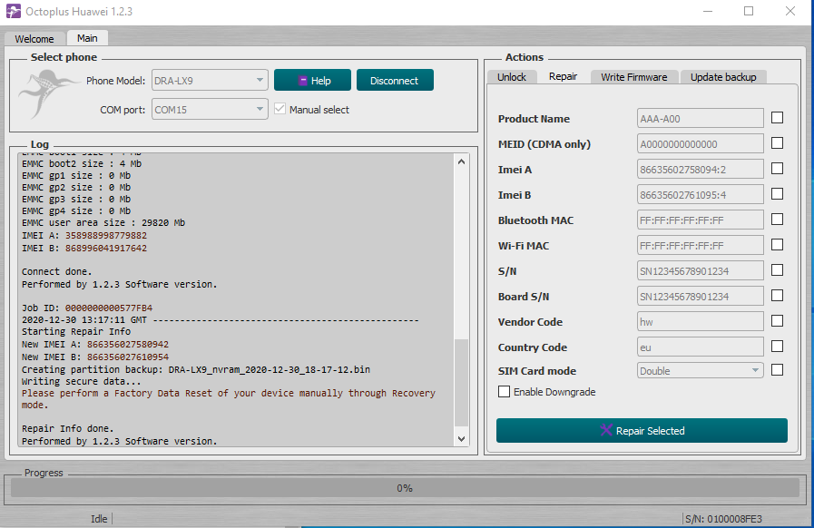The image size is (814, 528).
Task: Enable the Wi-Fi MAC checkbox
Action: pos(777,245)
